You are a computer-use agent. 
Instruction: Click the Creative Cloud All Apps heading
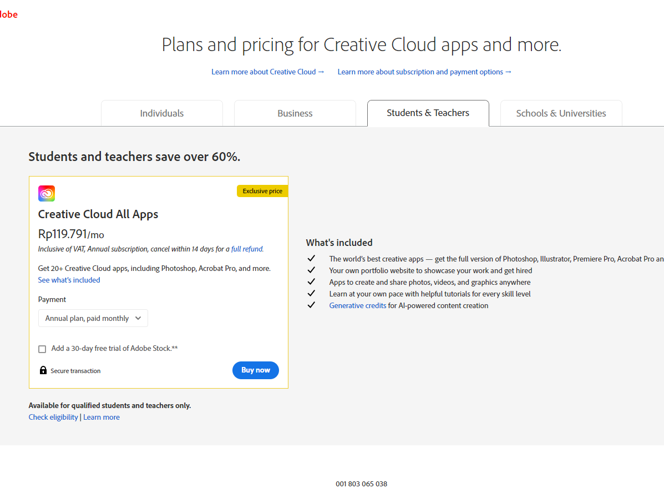pyautogui.click(x=98, y=214)
